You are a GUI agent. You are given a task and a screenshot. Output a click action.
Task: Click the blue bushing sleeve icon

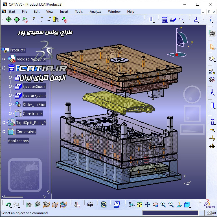[212, 105]
